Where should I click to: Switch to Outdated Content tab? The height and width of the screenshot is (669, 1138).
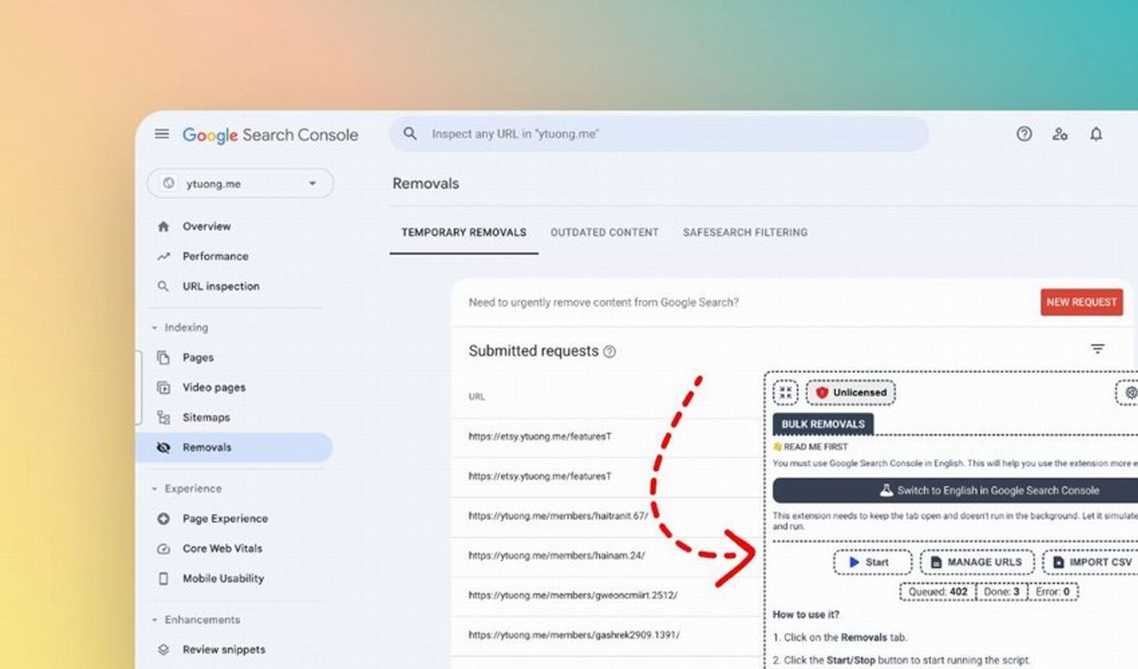(x=605, y=233)
